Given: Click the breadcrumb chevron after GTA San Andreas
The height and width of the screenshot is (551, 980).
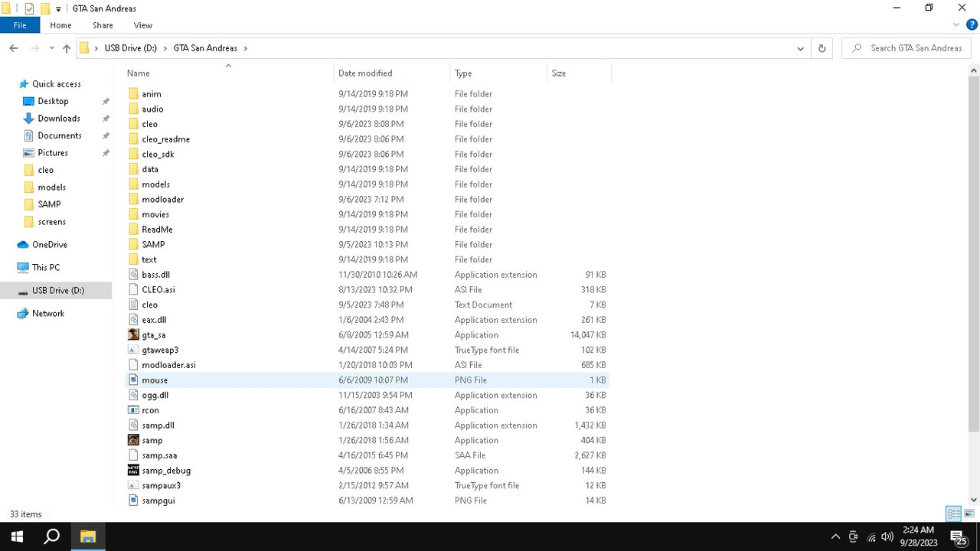Looking at the screenshot, I should coord(246,48).
